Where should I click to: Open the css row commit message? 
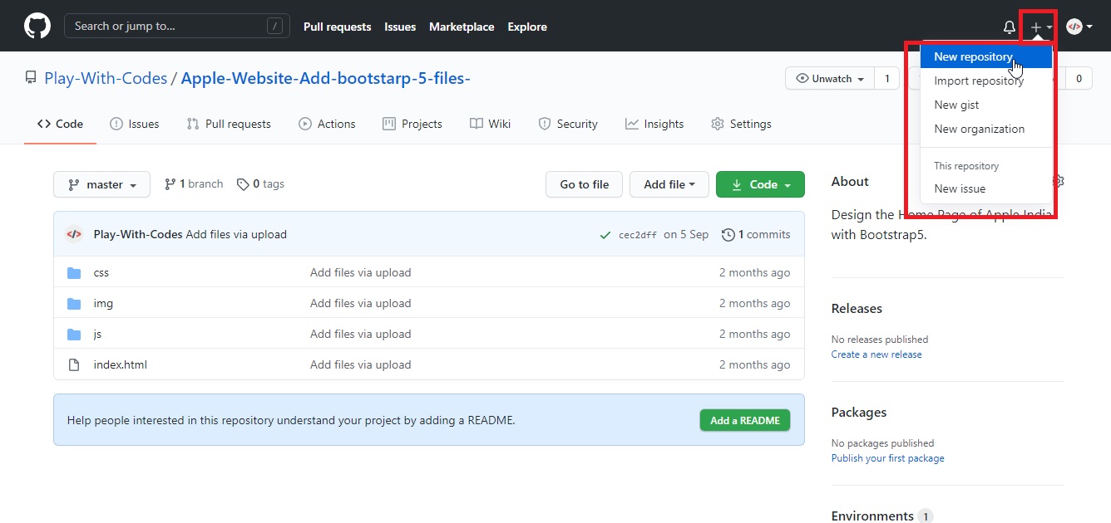(361, 272)
